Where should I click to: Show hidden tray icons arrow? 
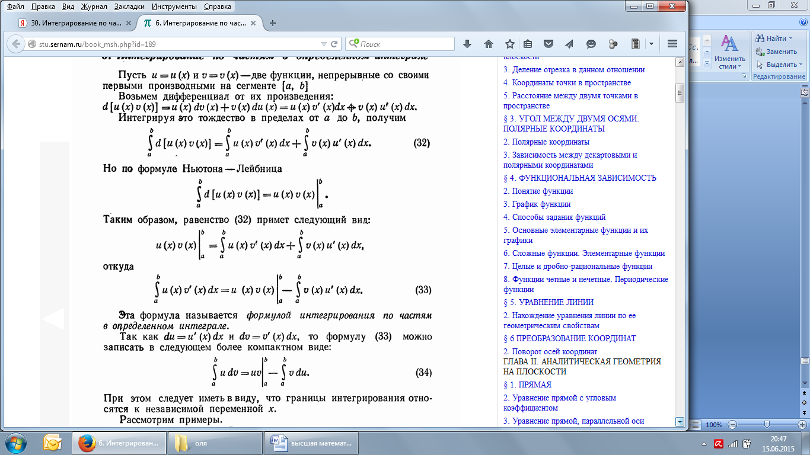click(703, 443)
